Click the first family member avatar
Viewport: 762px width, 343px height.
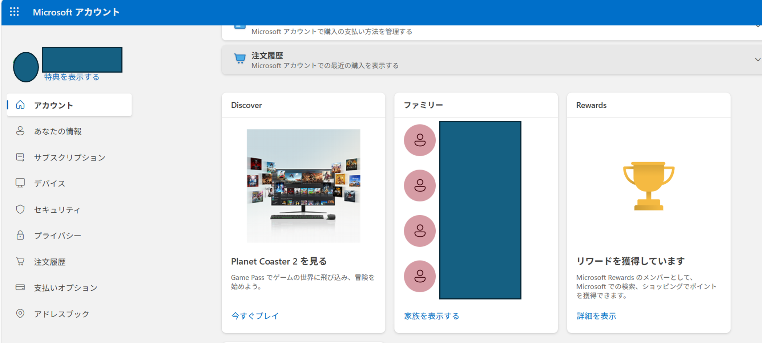[420, 140]
